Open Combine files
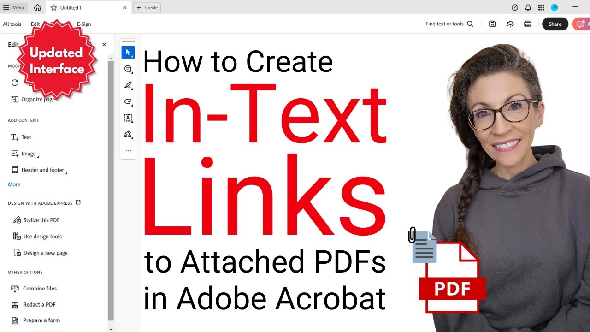590x332 pixels. [x=34, y=289]
